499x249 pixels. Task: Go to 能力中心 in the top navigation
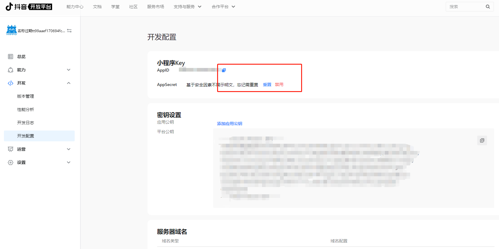click(x=75, y=7)
